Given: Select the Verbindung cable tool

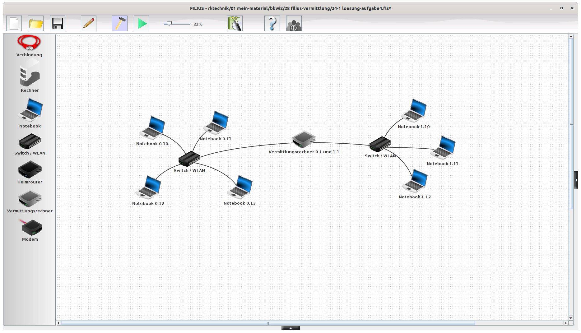Looking at the screenshot, I should 29,43.
